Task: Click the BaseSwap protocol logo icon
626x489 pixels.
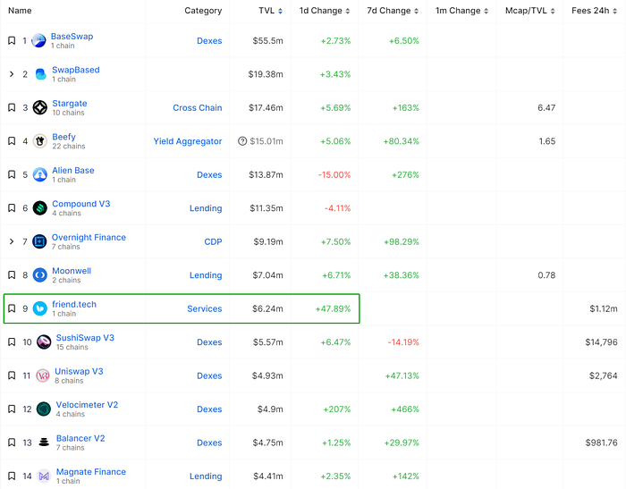Action: tap(39, 41)
